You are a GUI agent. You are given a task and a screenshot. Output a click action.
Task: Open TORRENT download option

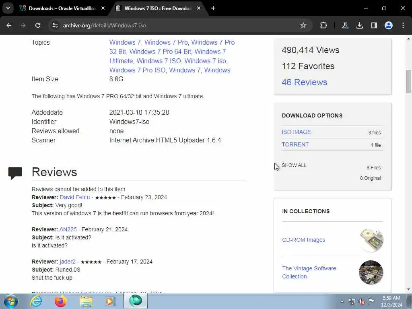[x=295, y=144]
